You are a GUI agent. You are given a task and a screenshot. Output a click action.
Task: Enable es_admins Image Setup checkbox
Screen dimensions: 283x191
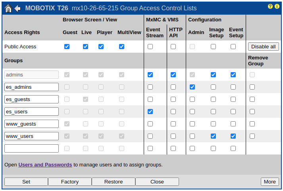point(213,87)
